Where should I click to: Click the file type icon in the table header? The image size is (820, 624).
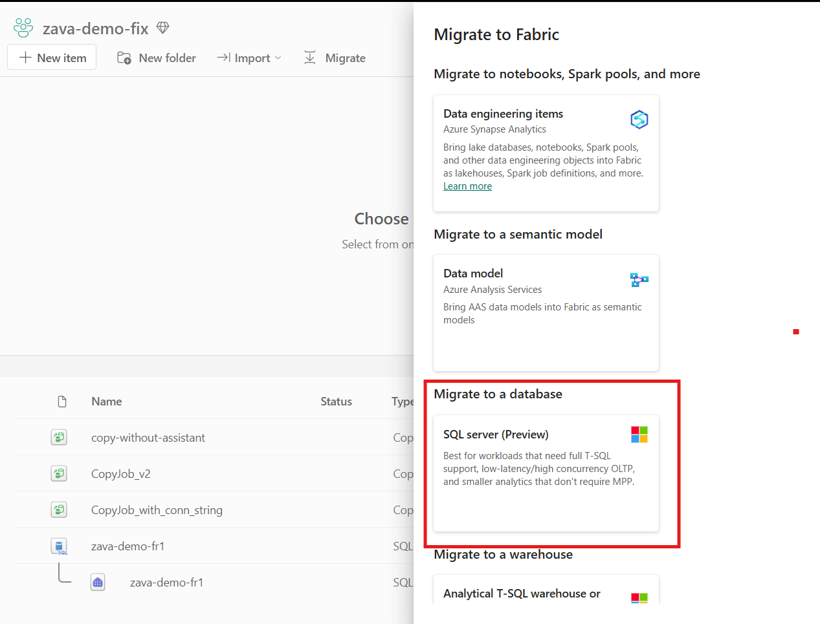click(62, 401)
